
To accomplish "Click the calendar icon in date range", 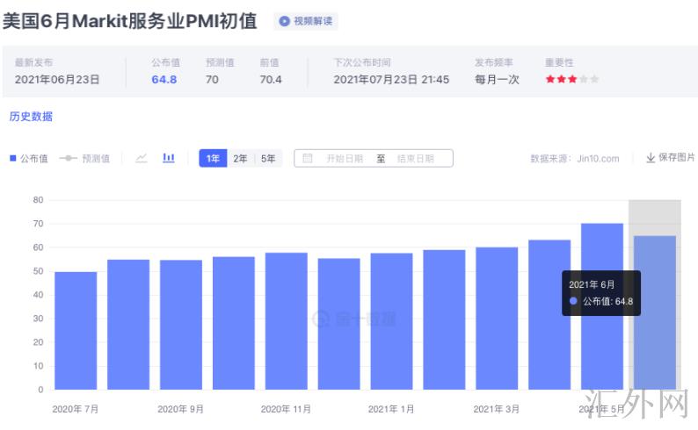I will [x=308, y=159].
